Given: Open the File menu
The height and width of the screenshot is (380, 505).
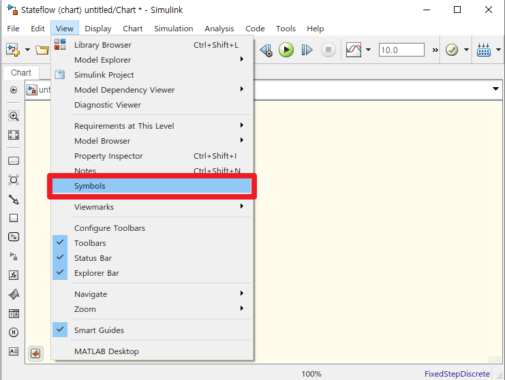Looking at the screenshot, I should point(13,29).
